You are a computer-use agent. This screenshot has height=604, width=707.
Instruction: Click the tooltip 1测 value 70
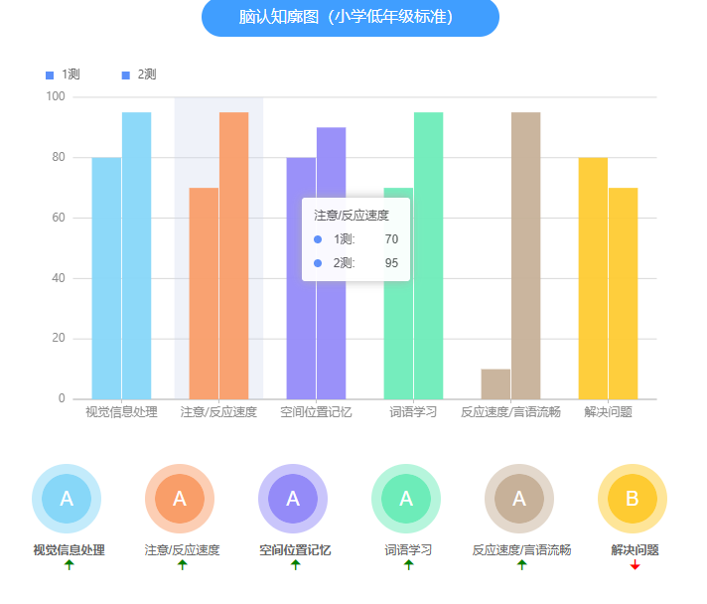392,239
